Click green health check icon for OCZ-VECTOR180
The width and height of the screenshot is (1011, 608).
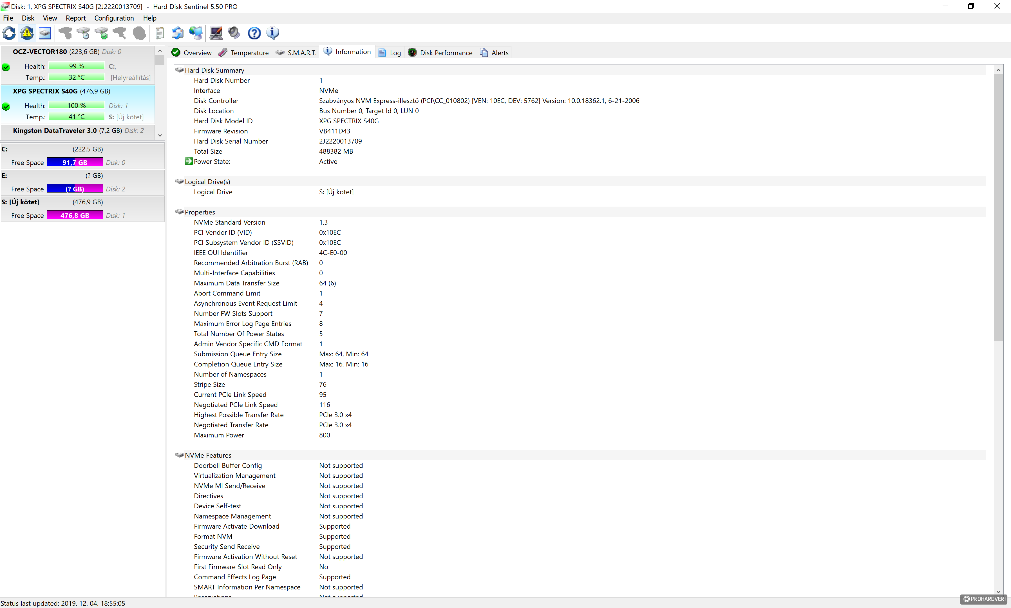point(6,67)
